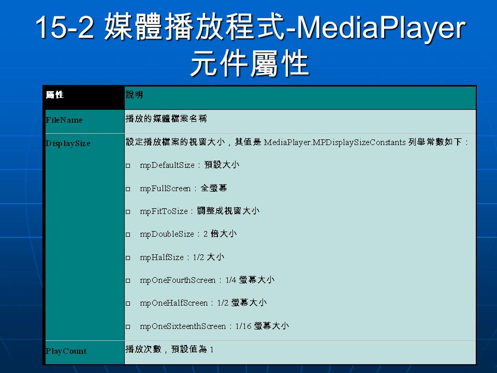Select the '屬性' table header cell
Screen dimensions: 497x373
84,98
